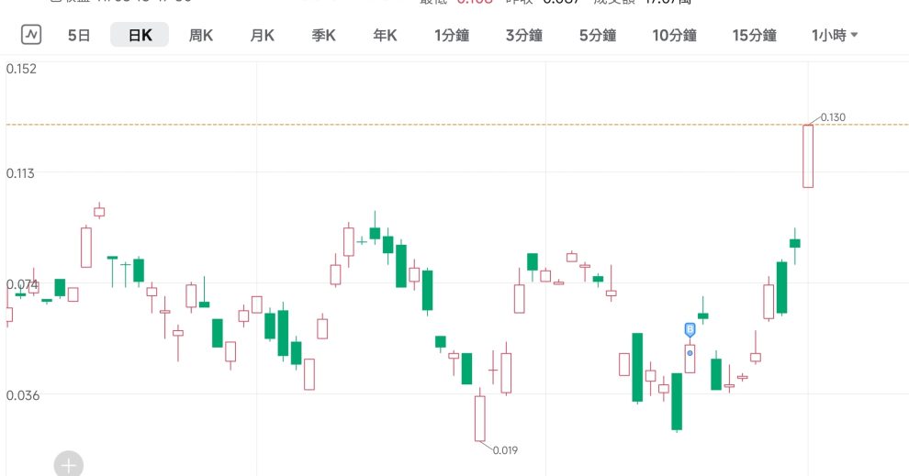Screen dimensions: 909x476
Task: Choose the 3分鐘 interval
Action: tap(523, 36)
